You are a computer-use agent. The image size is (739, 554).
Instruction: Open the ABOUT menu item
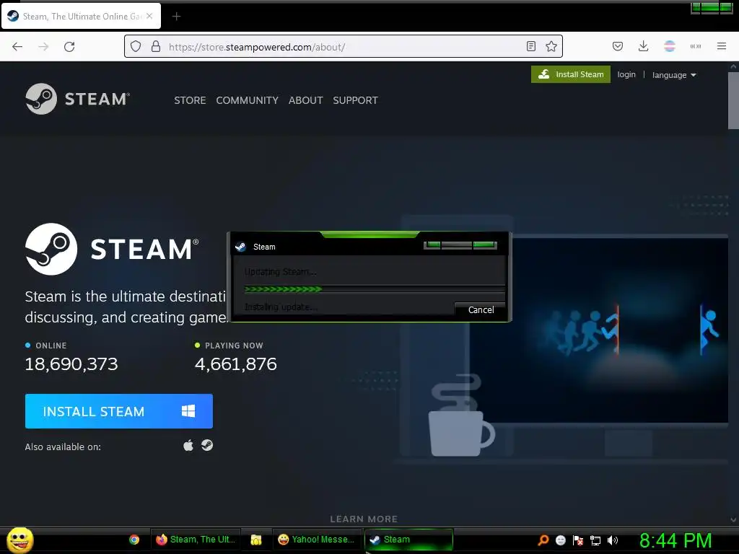pos(305,100)
